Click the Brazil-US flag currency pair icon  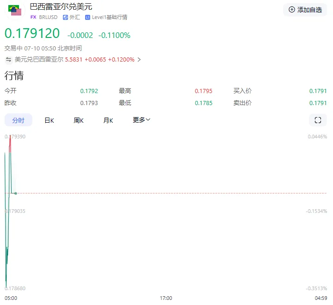click(x=15, y=11)
